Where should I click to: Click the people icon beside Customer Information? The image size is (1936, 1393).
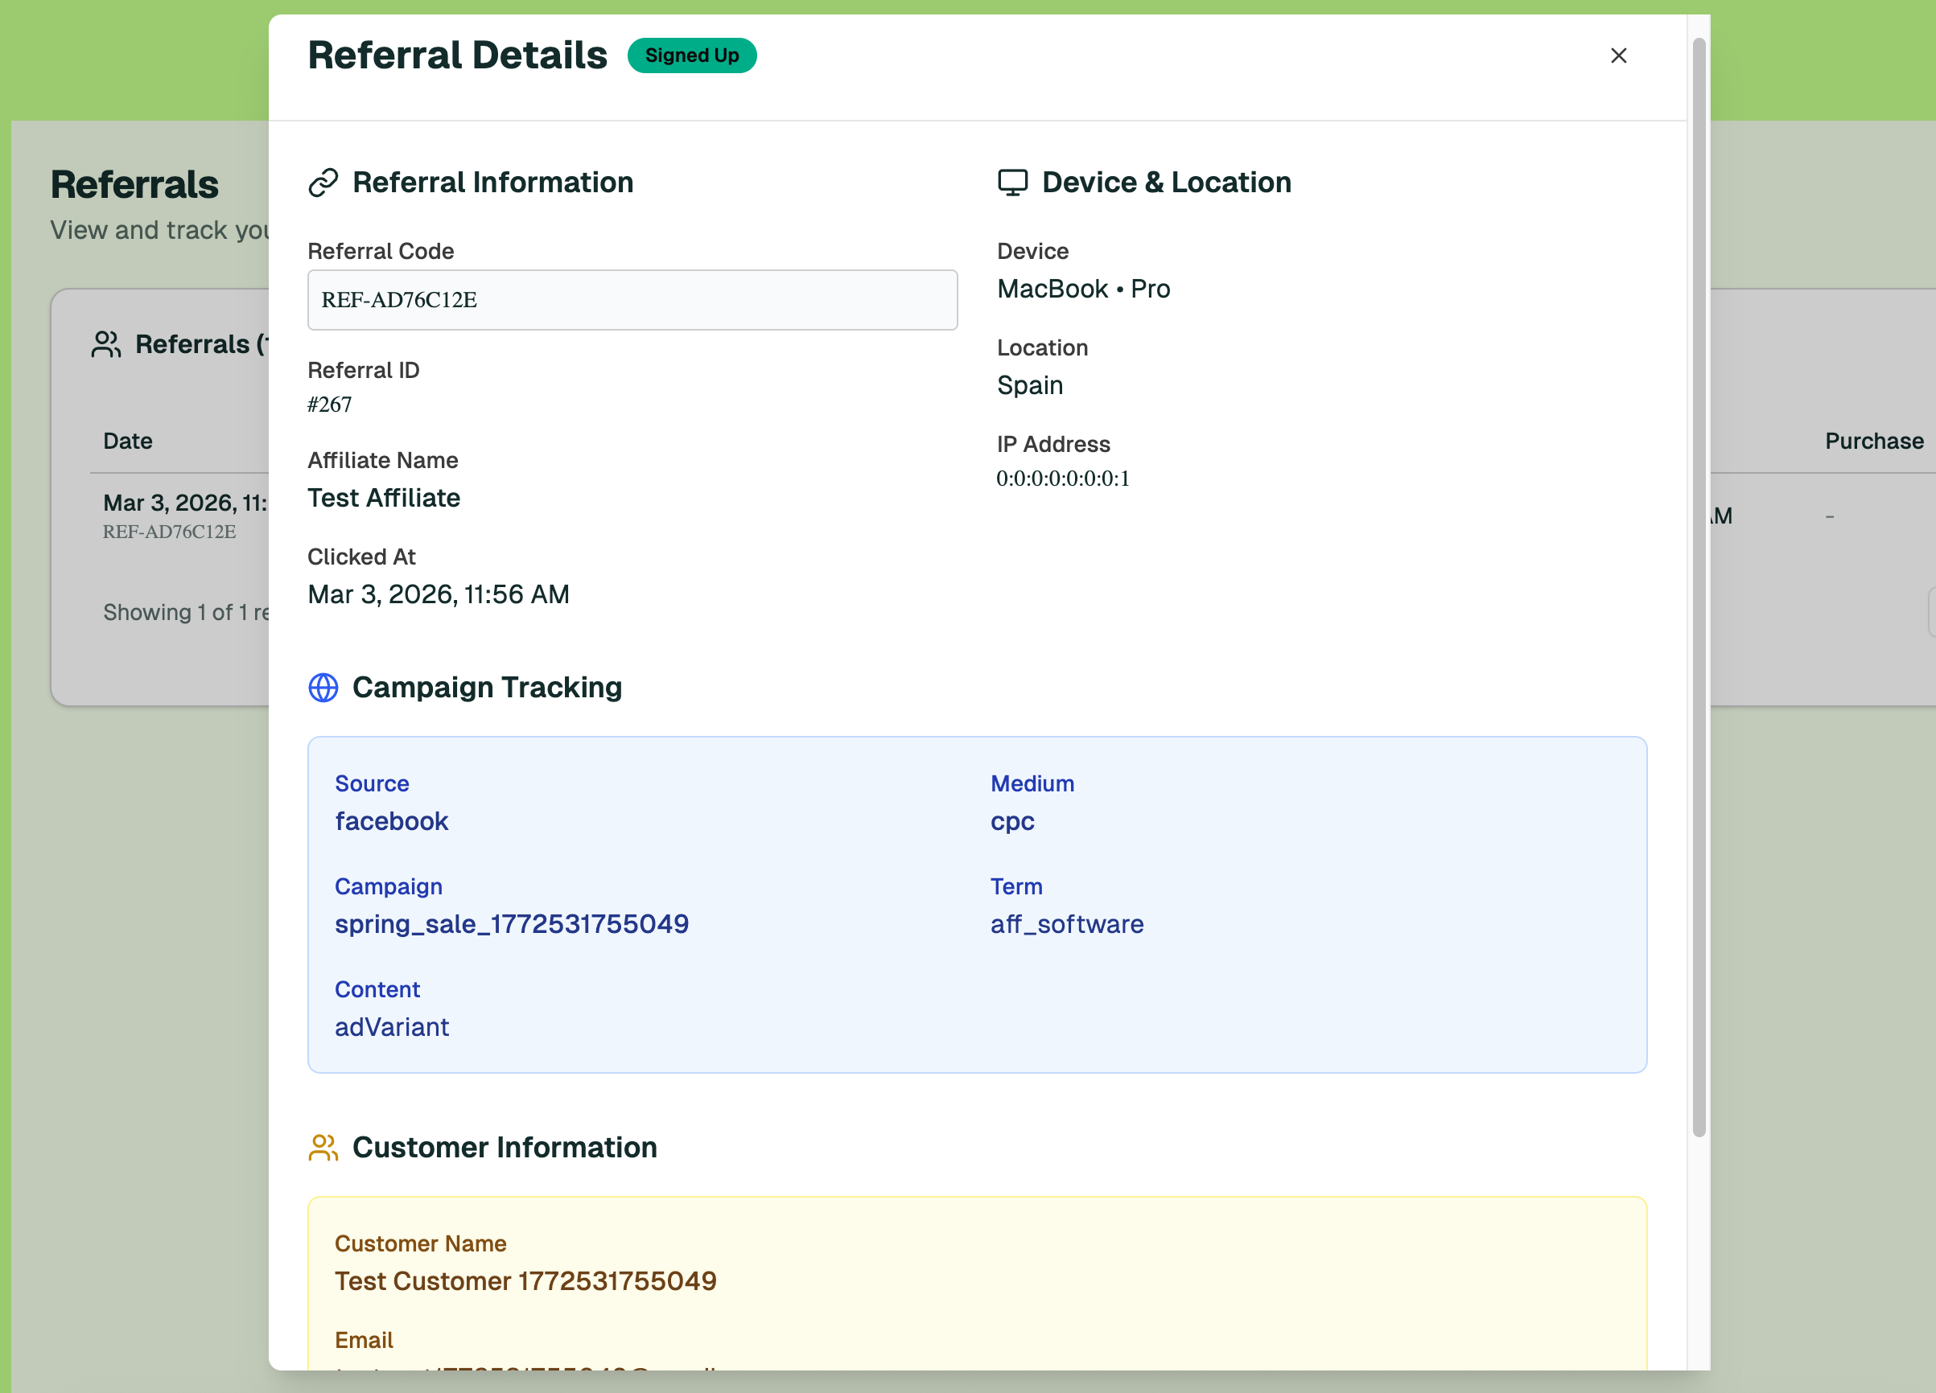pos(323,1148)
